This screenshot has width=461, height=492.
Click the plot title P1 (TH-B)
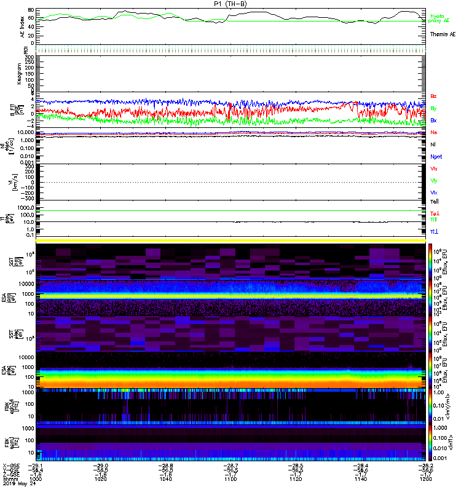(x=230, y=4)
